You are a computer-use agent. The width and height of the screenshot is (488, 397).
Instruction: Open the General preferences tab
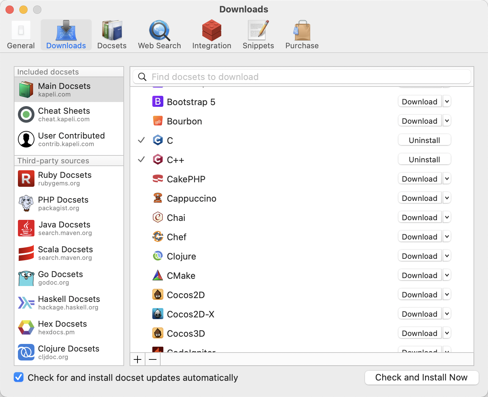pyautogui.click(x=21, y=35)
